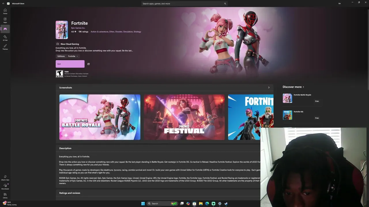Open Themes from the sidebar
Viewport: 369px width, 207px height.
click(5, 47)
